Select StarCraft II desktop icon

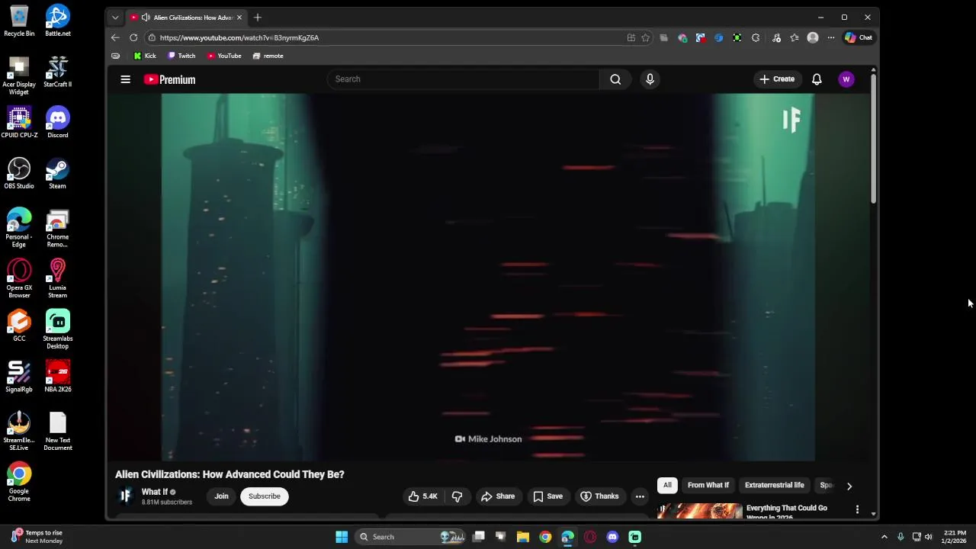[57, 72]
